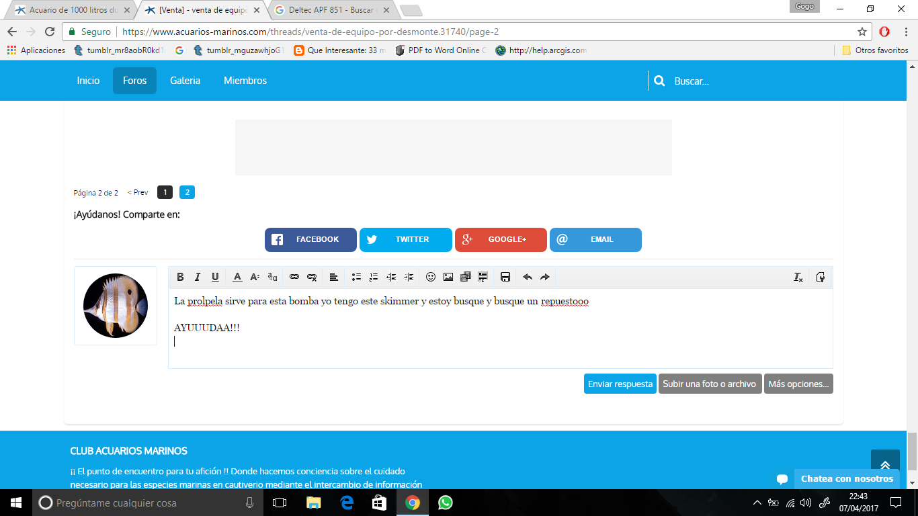Open WhatsApp from the Windows taskbar
Viewport: 918px width, 516px height.
445,503
